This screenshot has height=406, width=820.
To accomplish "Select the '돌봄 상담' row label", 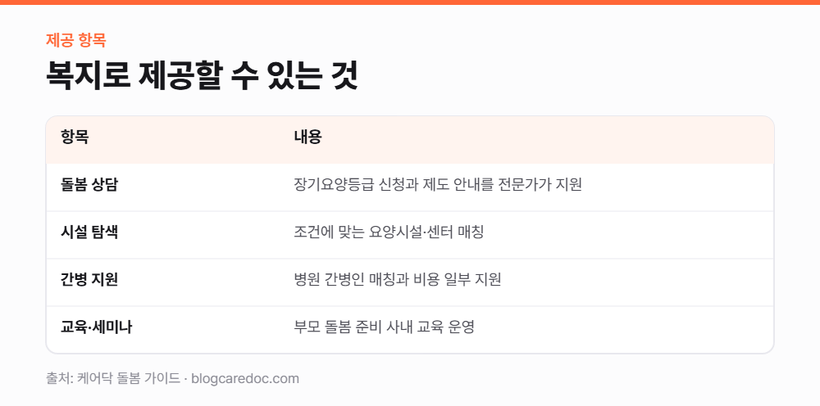I will (89, 185).
